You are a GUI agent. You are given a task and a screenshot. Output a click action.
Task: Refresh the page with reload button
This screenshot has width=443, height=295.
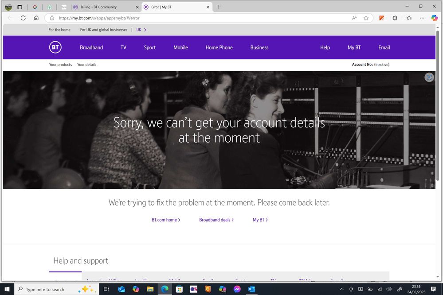tap(23, 18)
